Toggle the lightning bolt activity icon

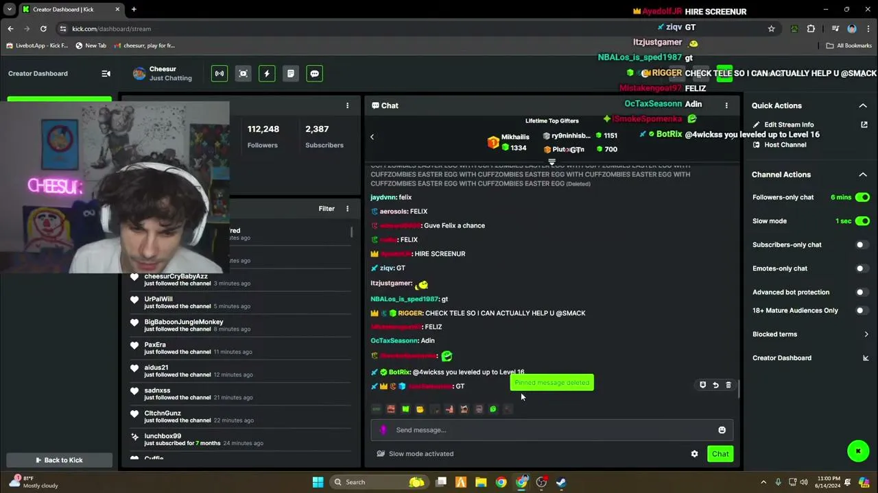click(267, 73)
